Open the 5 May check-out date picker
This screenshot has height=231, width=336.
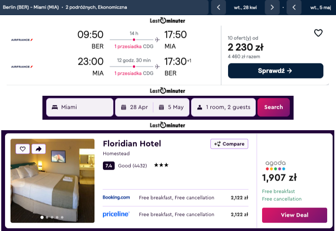[x=171, y=107]
